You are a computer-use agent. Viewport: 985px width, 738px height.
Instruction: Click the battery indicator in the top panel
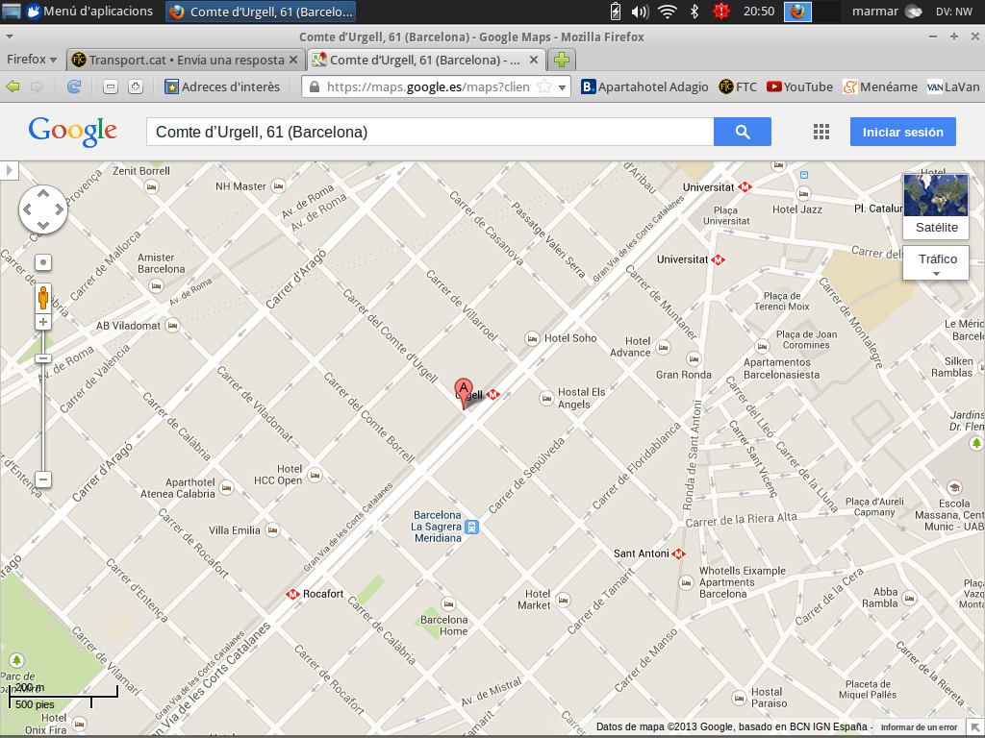(x=615, y=12)
